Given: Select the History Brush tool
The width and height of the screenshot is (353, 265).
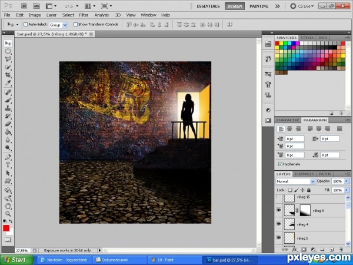Looking at the screenshot, I should (8, 116).
